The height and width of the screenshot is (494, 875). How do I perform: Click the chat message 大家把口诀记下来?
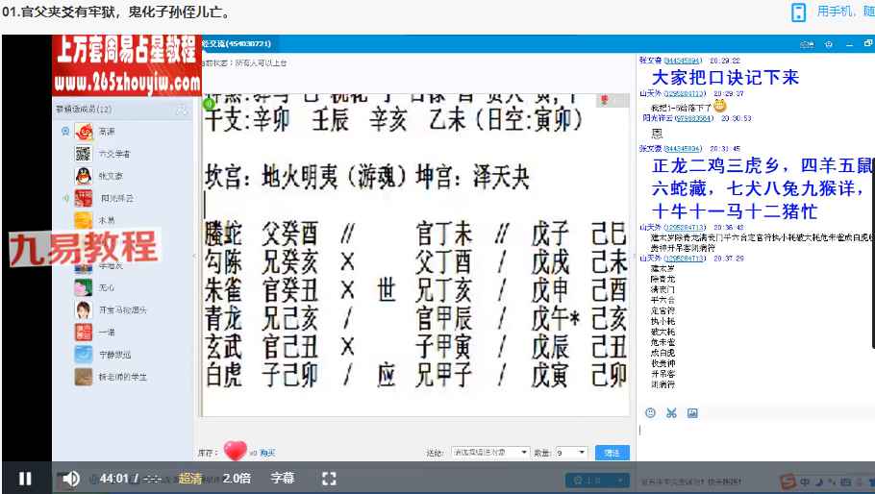[725, 78]
